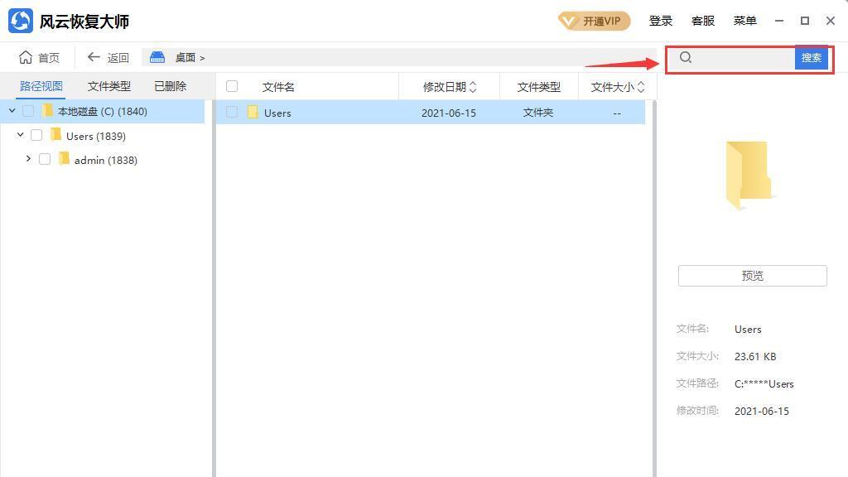848x477 pixels.
Task: Click the folder icon of Users (1839) tree node
Action: [x=55, y=135]
